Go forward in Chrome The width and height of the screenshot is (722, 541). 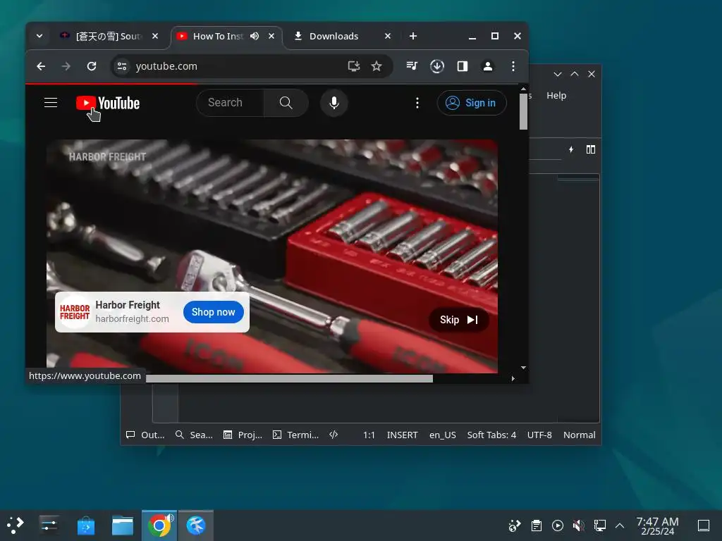point(66,66)
